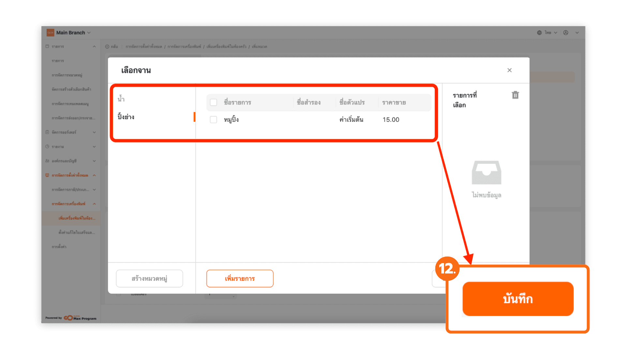Viewport: 626px width, 352px height.
Task: Select the น้ำ category
Action: coord(121,99)
